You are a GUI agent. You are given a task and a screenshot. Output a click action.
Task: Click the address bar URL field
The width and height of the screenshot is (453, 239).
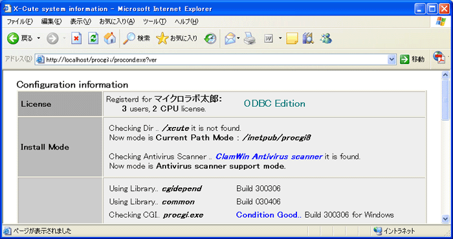(215, 60)
